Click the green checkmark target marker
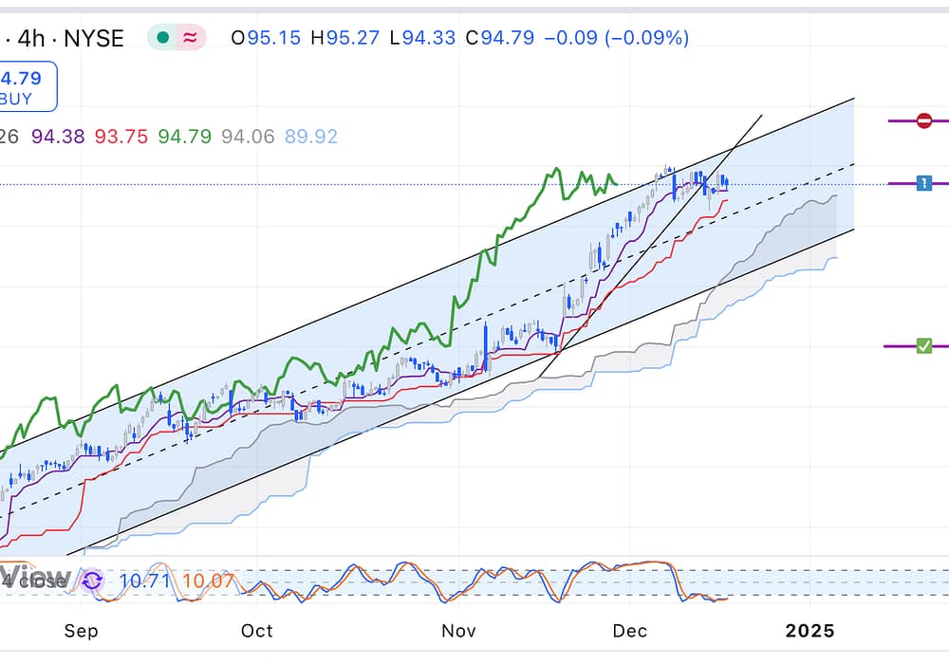 [x=924, y=346]
